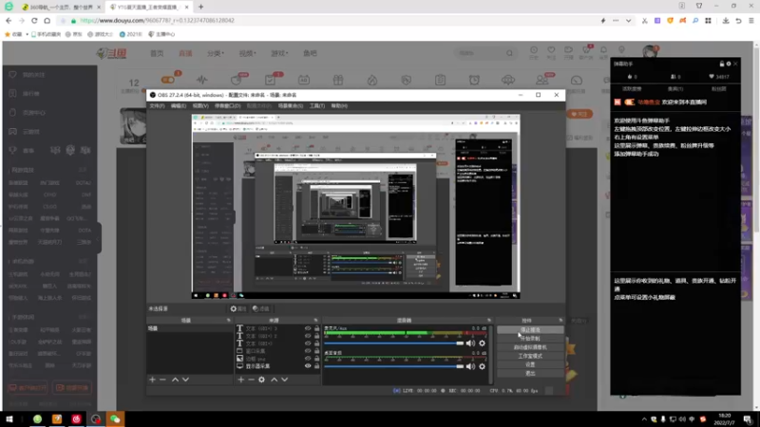Expand the 视频 dropdown in Douyu navigation
Image resolution: width=760 pixels, height=427 pixels.
(x=248, y=53)
